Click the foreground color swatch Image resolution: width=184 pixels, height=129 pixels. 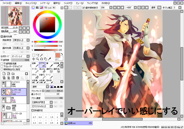58,55
